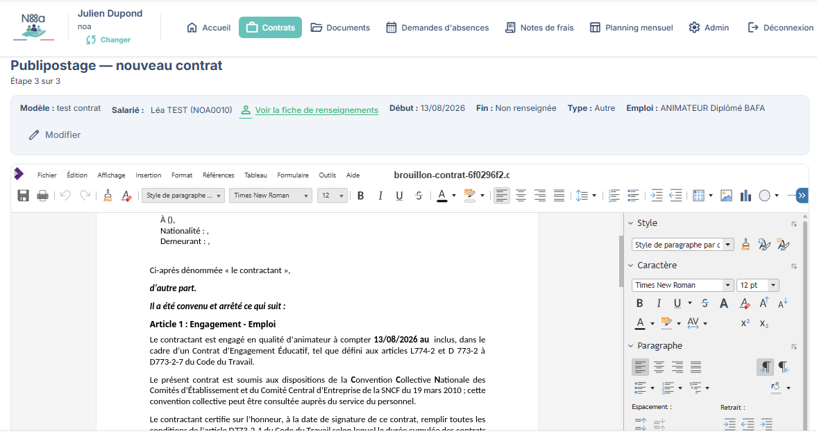Viewport: 817px width, 434px height.
Task: Open Demandes d'absences page
Action: 438,28
